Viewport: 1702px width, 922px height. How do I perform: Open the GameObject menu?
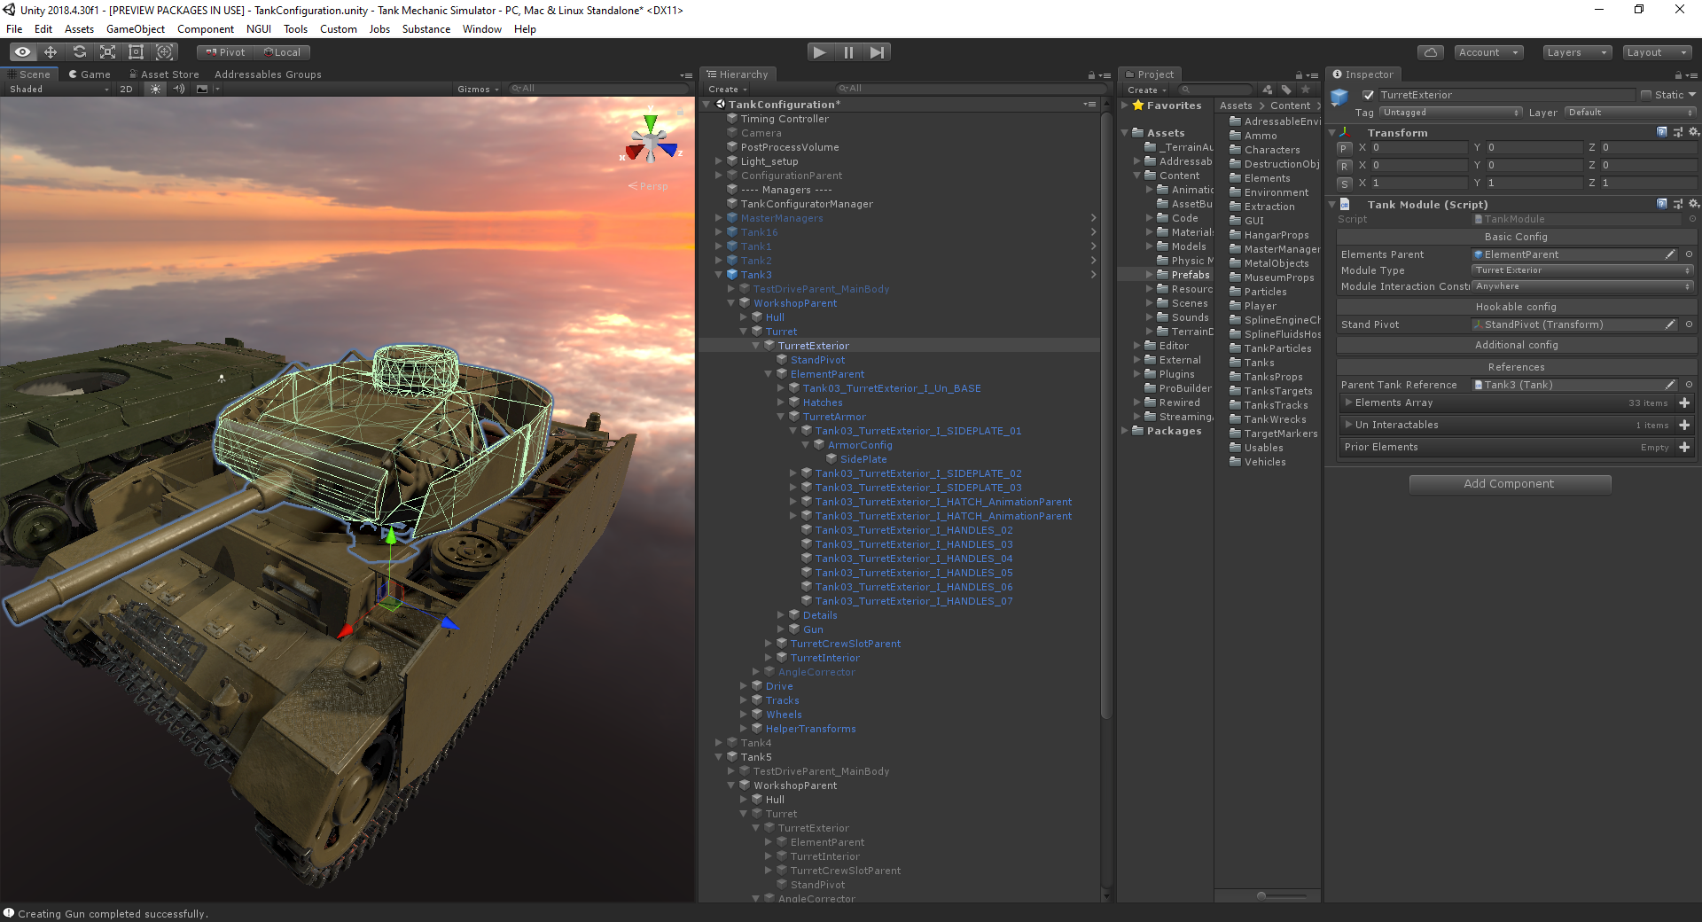[x=135, y=29]
